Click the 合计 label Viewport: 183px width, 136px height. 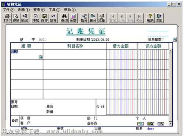point(100,107)
